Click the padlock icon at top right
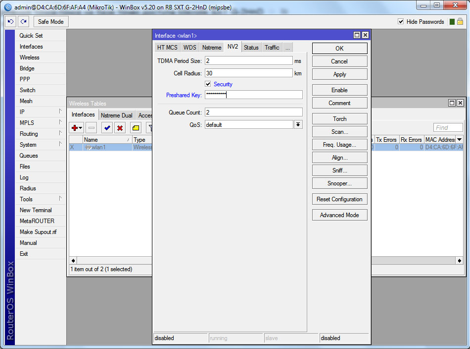The height and width of the screenshot is (349, 470). (460, 22)
